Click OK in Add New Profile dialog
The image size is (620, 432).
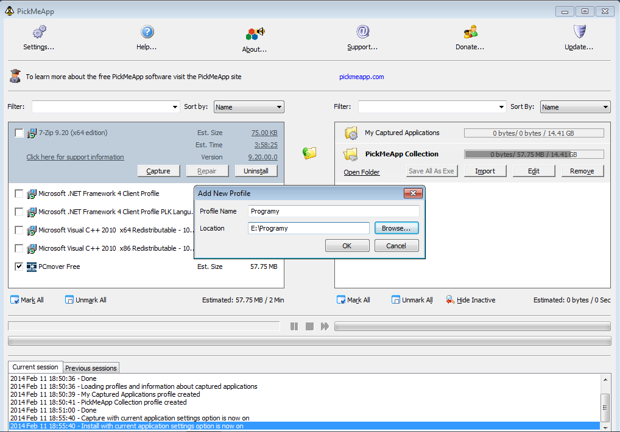pos(347,246)
